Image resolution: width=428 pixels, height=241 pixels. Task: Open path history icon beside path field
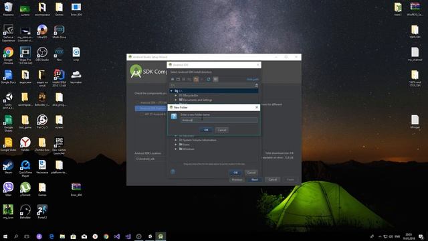point(256,85)
